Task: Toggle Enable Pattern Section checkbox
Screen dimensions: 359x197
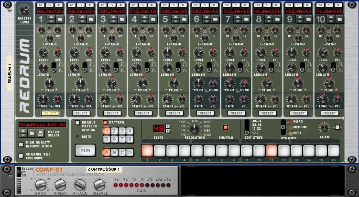Action: [x=77, y=123]
